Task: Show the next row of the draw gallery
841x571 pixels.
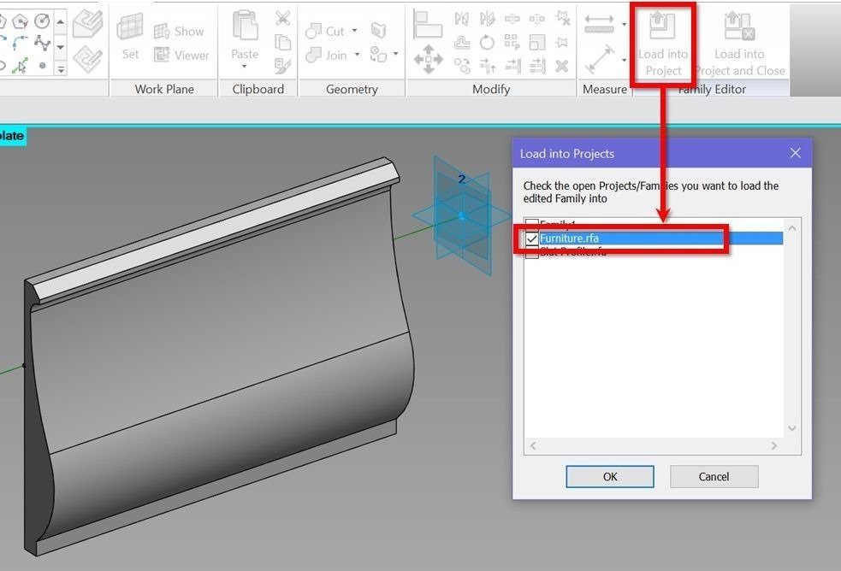Action: [61, 47]
